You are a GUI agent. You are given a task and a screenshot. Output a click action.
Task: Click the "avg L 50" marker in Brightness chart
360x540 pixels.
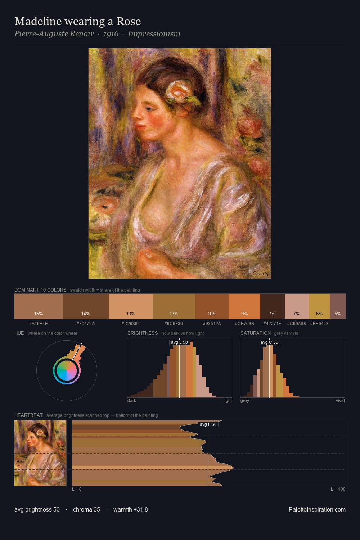179,342
